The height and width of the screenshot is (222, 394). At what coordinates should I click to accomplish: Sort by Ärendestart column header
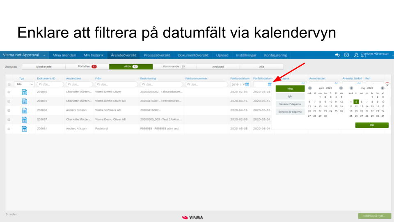click(x=317, y=79)
